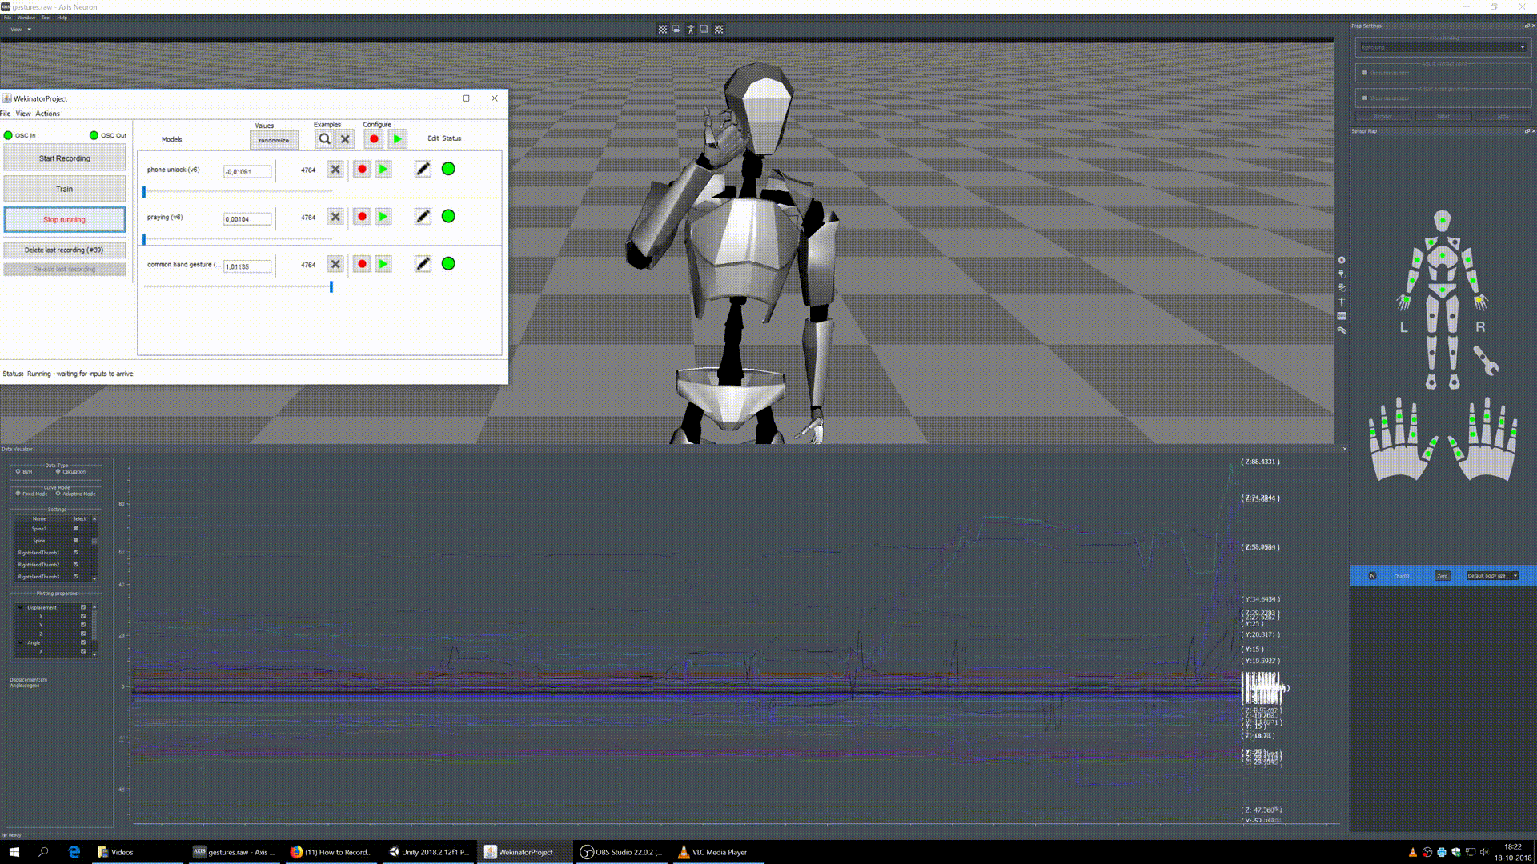Click the X delete icon under Examples
Image resolution: width=1537 pixels, height=864 pixels.
[x=345, y=139]
